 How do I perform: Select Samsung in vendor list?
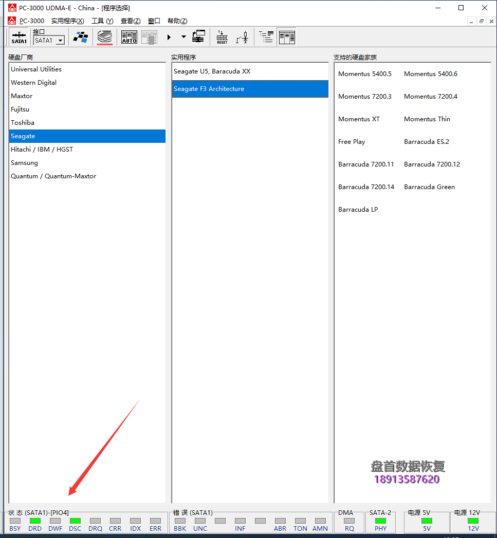[87, 163]
